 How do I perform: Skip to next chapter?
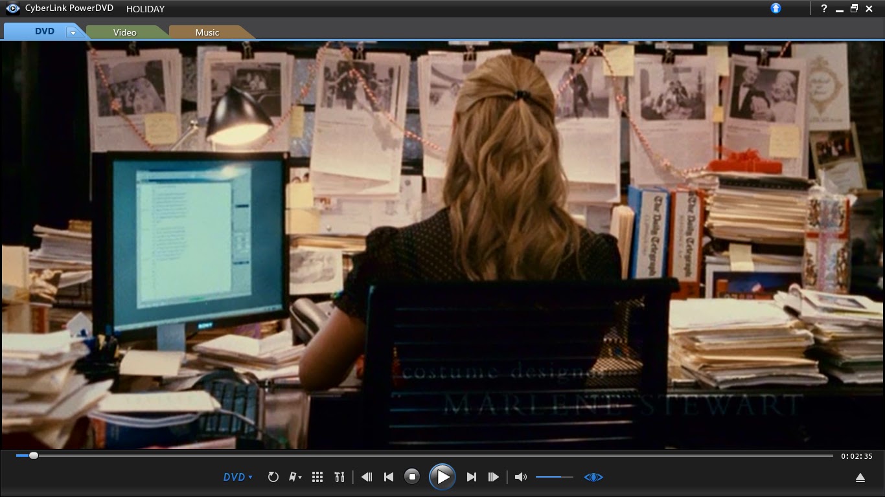pos(472,477)
